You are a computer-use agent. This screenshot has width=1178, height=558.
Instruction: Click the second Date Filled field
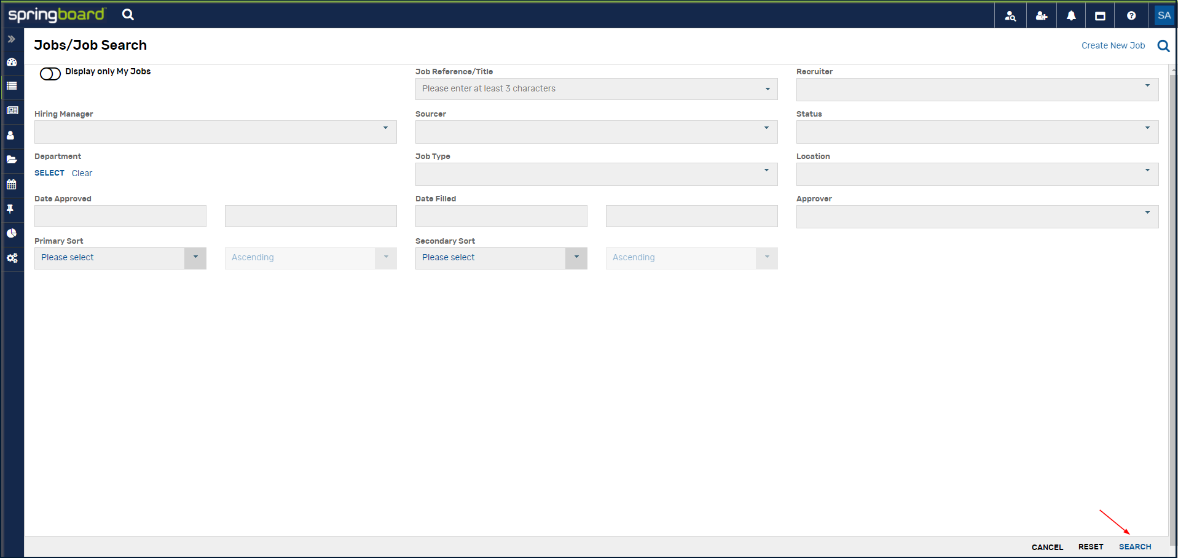pos(691,216)
